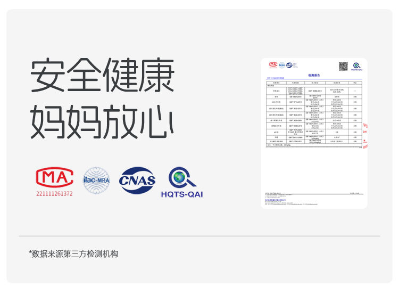This screenshot has height=295, width=399.
Task: Open the test report document thumbnail
Action: click(x=314, y=133)
